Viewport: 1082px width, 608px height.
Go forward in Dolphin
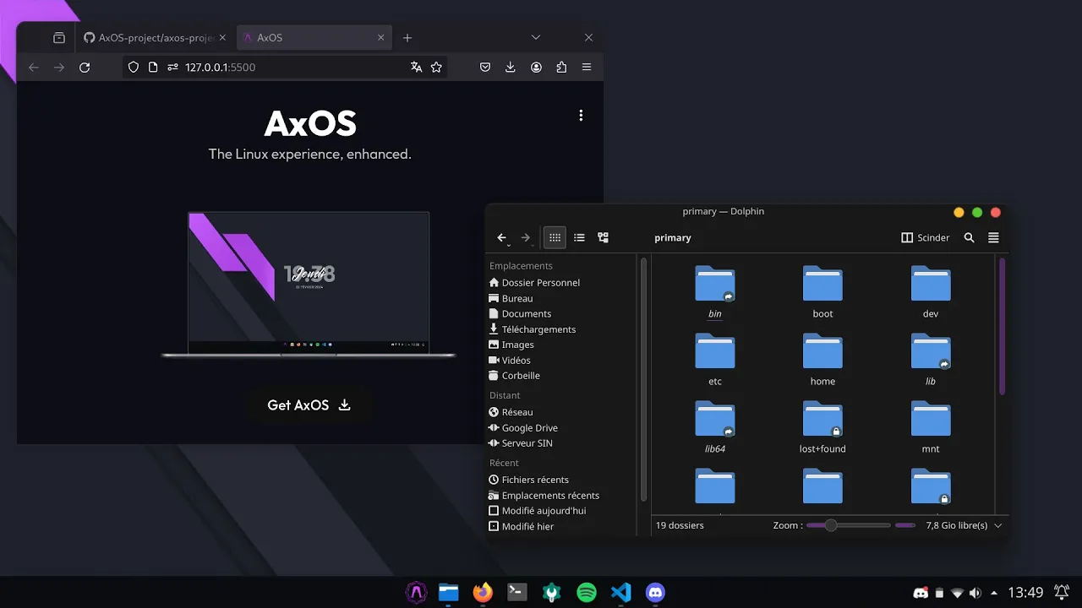tap(526, 238)
